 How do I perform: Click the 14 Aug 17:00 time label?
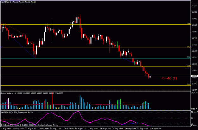pos(130,129)
